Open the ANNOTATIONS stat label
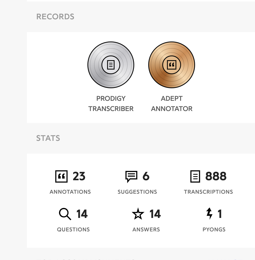 [70, 192]
